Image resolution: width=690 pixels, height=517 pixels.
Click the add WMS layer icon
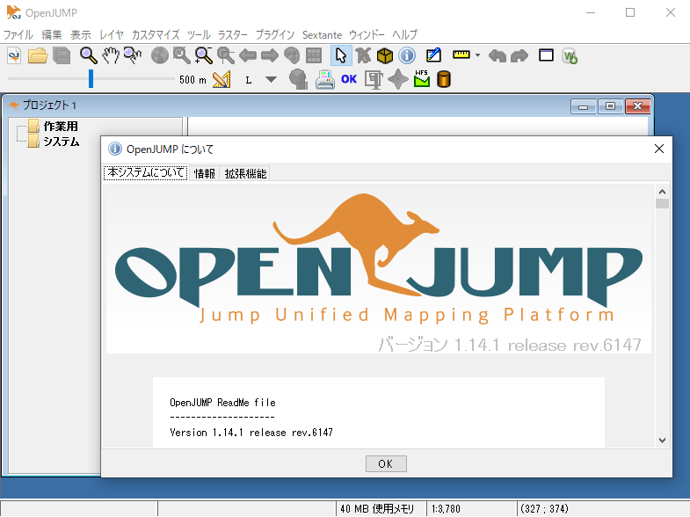570,56
